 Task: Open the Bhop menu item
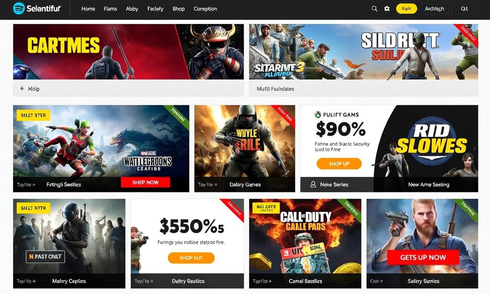click(179, 9)
